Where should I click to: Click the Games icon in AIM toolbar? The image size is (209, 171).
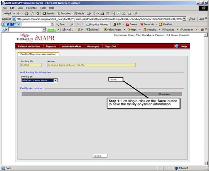[131, 24]
